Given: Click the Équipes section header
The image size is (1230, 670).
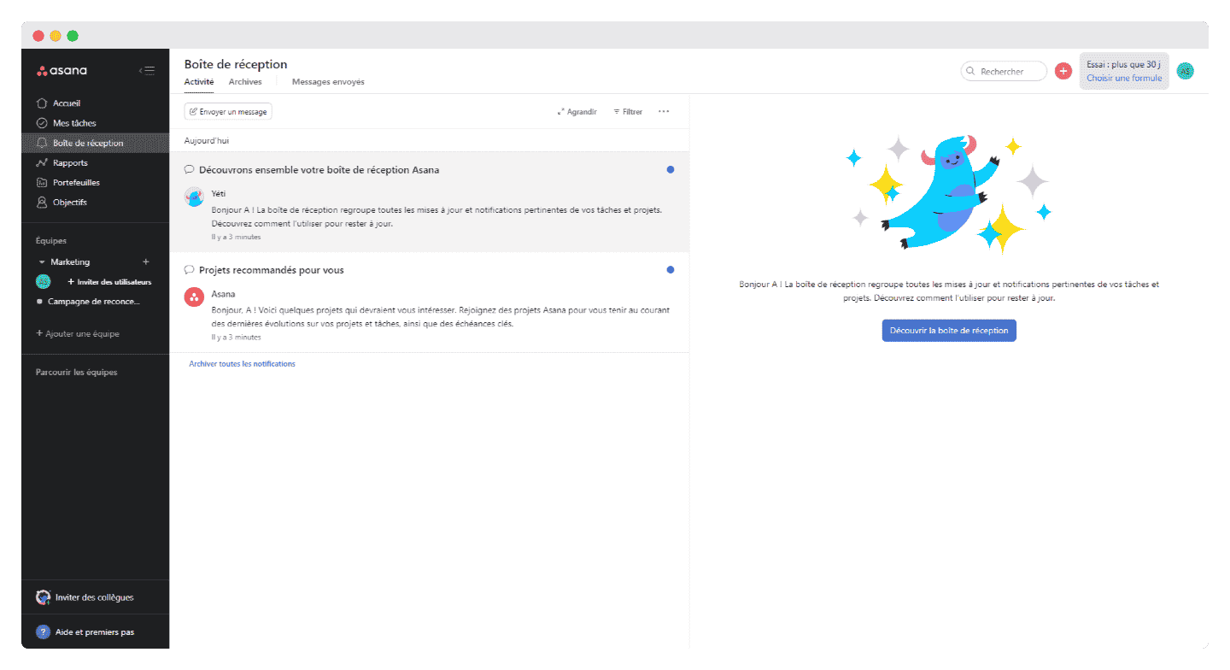Looking at the screenshot, I should coord(51,241).
